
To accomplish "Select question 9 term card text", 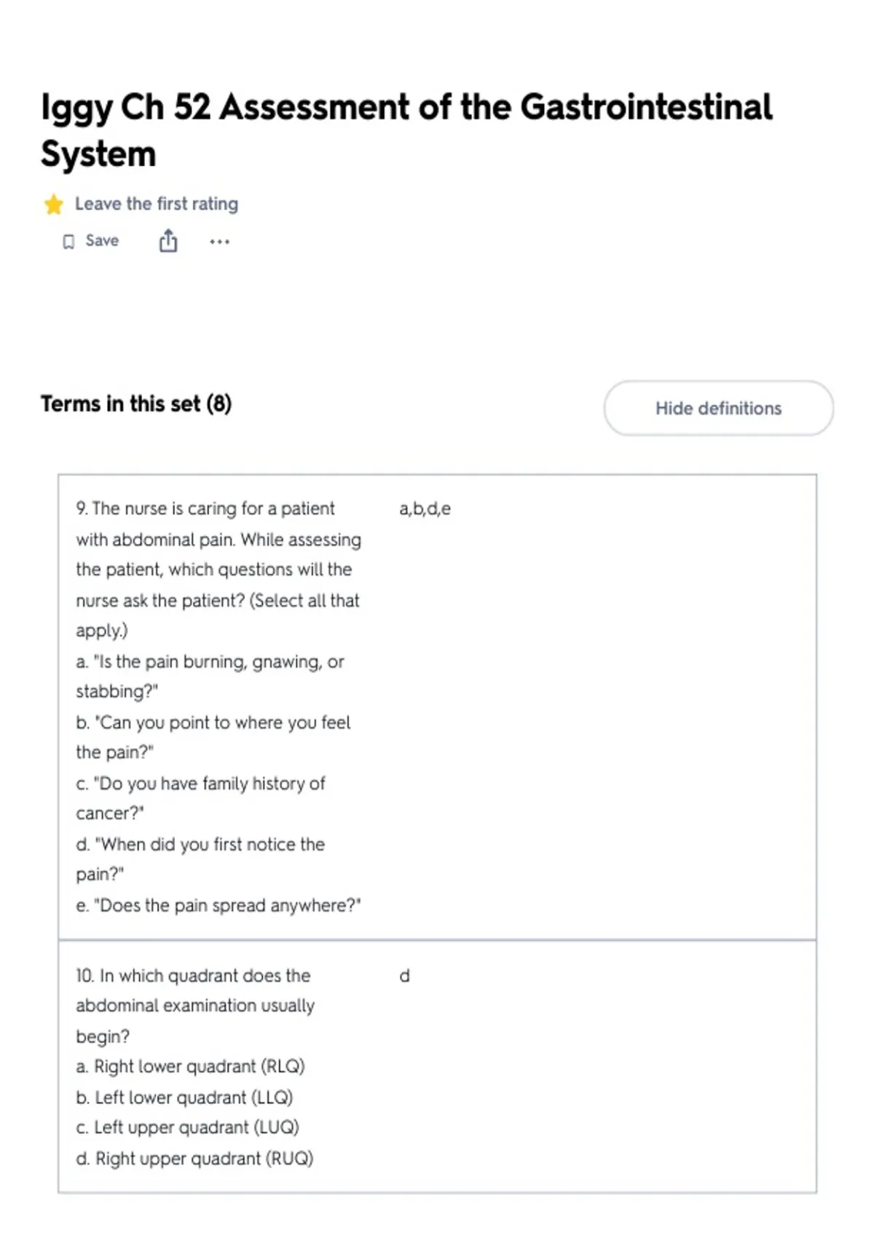I will pos(219,706).
